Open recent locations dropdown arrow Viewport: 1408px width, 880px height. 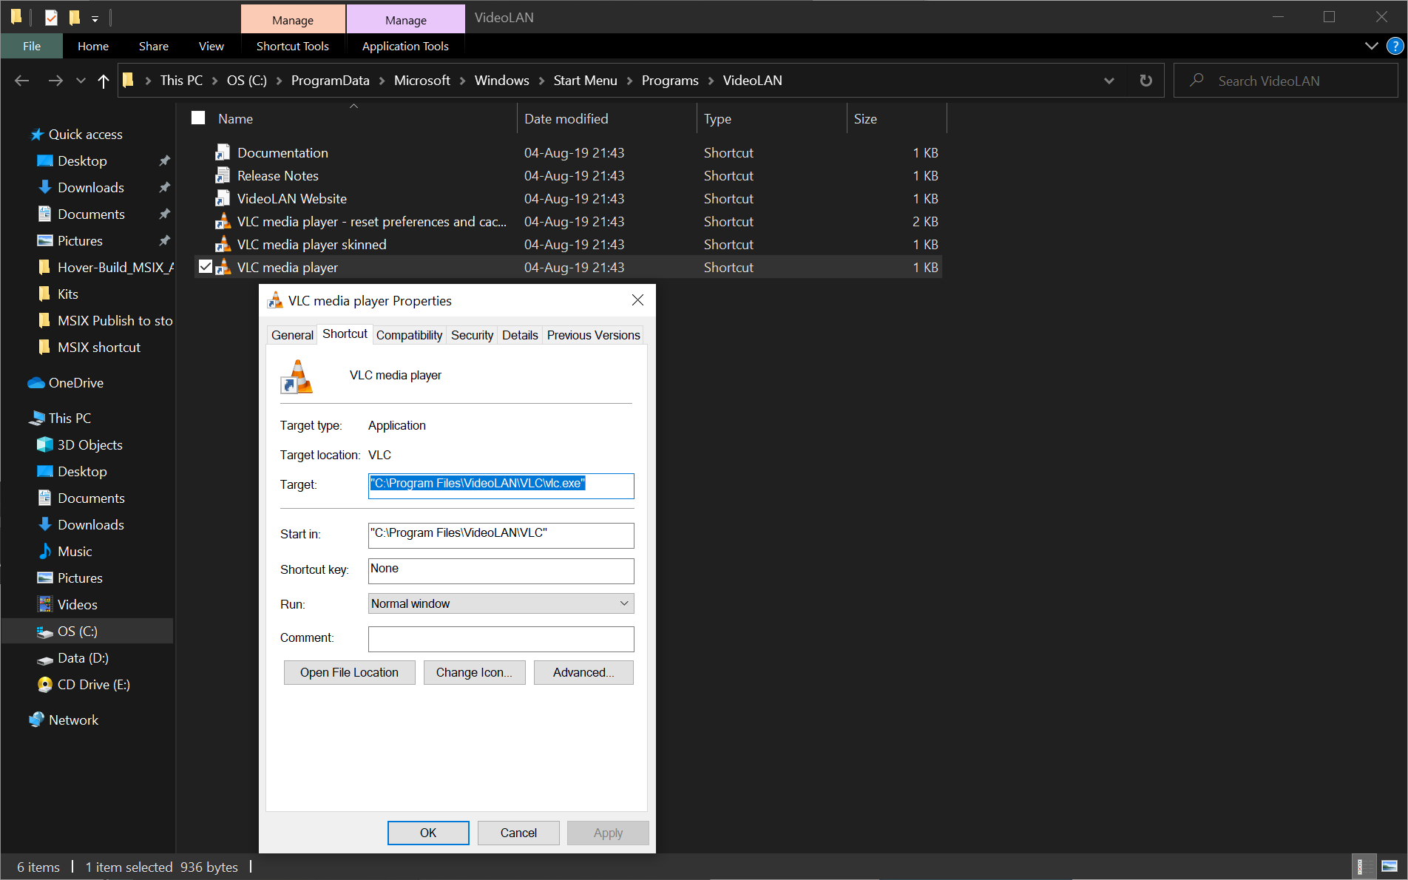(x=81, y=81)
